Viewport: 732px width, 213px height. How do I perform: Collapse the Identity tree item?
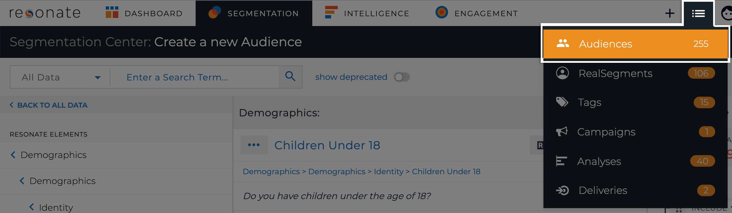(32, 207)
